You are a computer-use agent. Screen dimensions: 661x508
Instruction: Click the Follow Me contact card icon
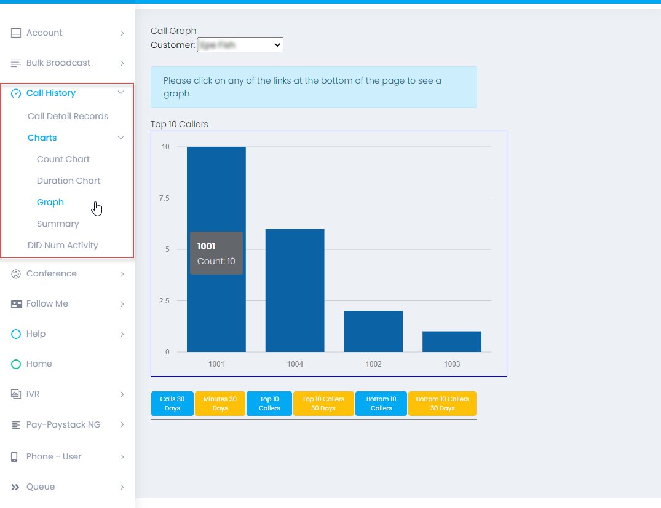(x=15, y=303)
